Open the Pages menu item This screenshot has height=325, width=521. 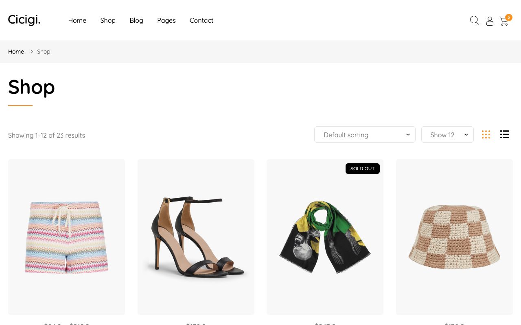(x=166, y=20)
